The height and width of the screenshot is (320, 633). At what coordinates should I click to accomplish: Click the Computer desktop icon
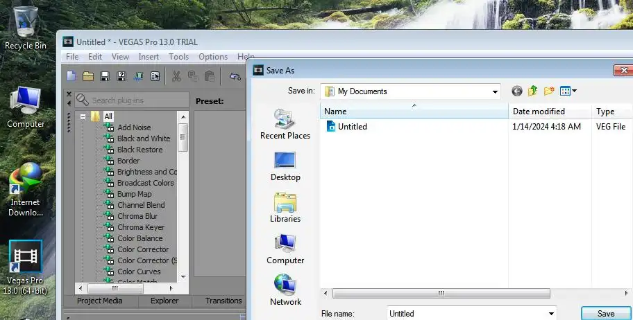(x=26, y=107)
